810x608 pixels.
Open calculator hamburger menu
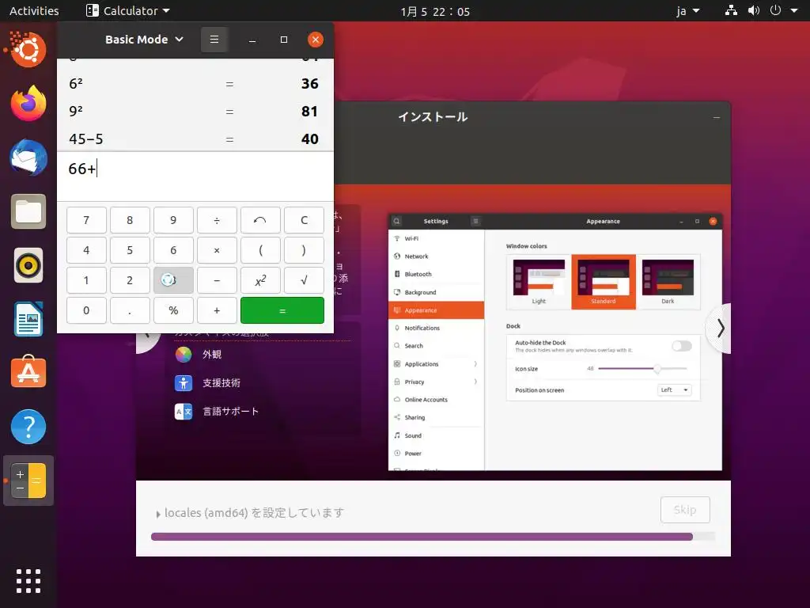pyautogui.click(x=214, y=40)
